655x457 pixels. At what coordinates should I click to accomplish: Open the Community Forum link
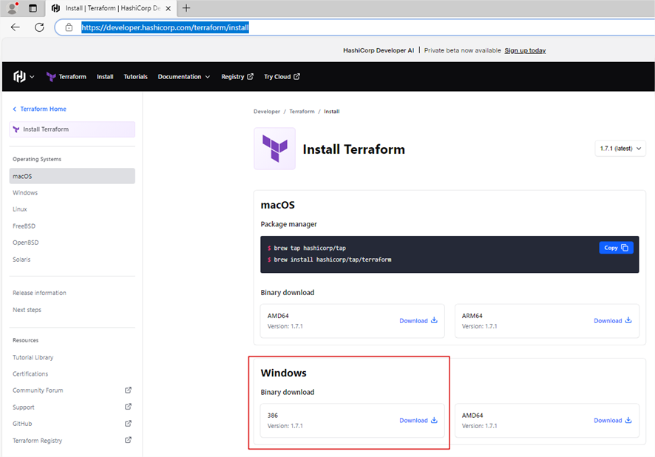(38, 390)
